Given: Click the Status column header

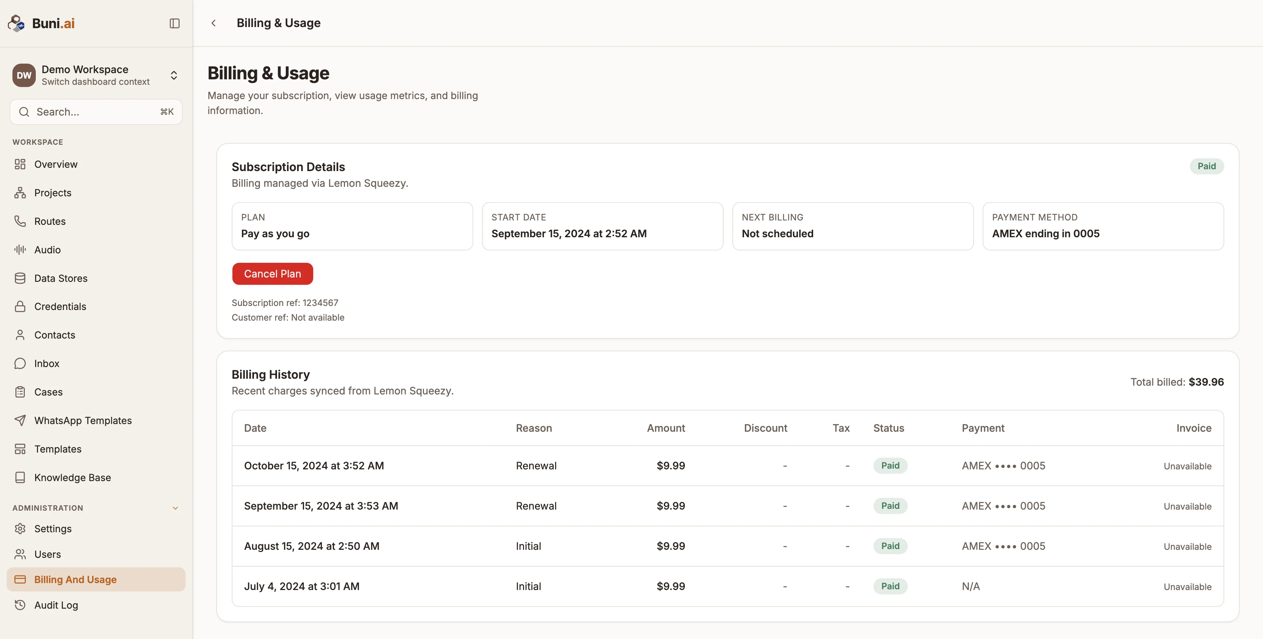Looking at the screenshot, I should click(888, 428).
